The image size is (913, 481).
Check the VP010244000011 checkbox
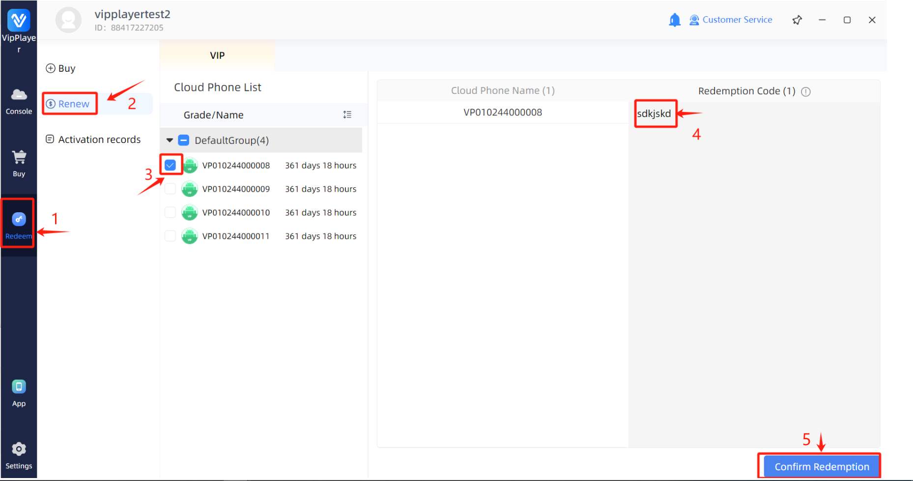coord(171,236)
